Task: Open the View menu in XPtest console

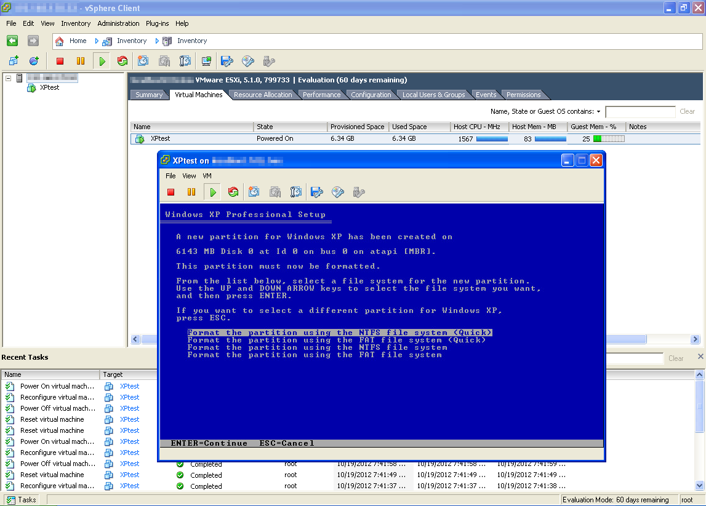Action: point(189,176)
